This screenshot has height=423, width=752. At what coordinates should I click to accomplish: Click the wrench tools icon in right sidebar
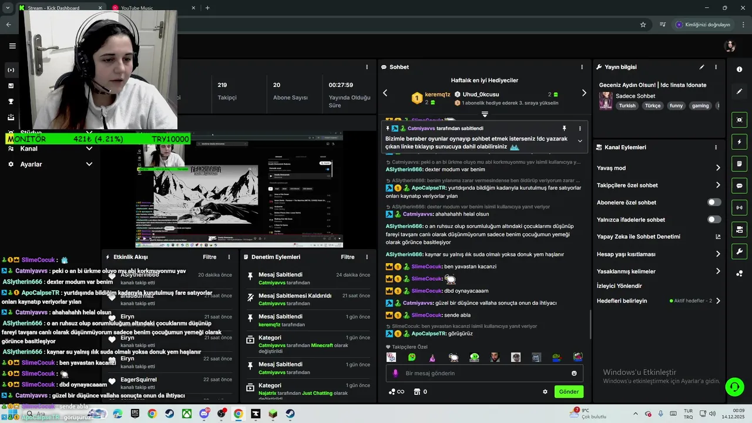(739, 251)
